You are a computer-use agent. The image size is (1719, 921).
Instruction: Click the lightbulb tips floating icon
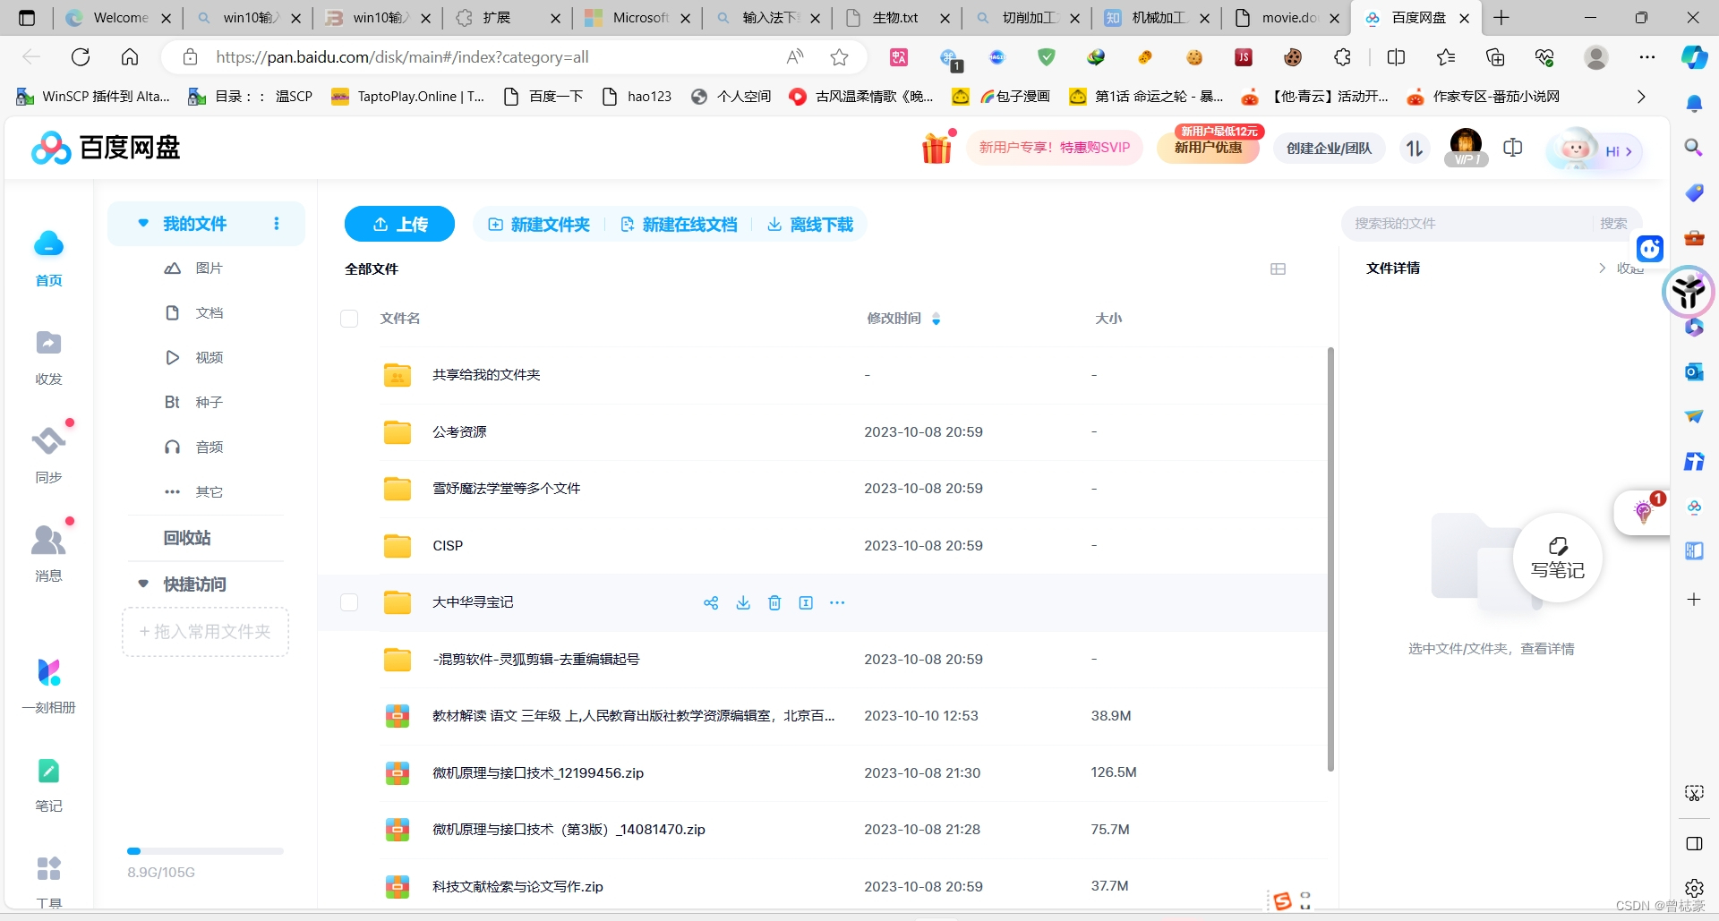1643,512
